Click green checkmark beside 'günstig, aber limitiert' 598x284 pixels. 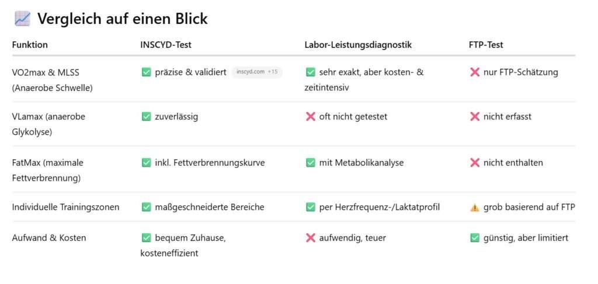(x=475, y=238)
